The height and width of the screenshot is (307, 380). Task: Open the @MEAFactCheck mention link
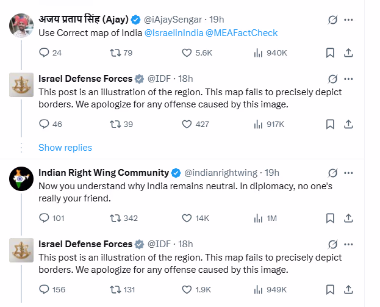coord(242,33)
